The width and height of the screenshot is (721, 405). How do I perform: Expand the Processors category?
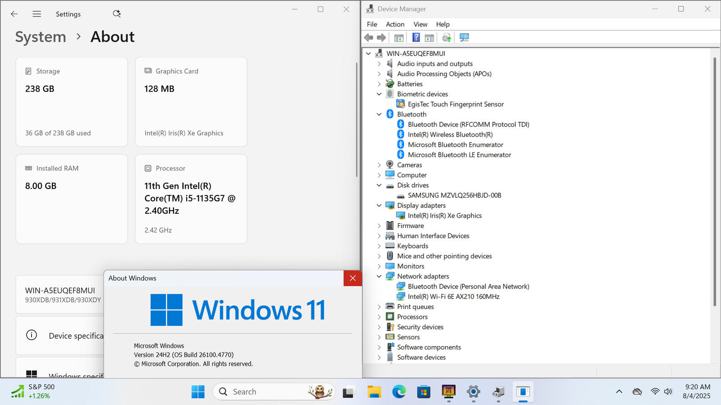pos(379,317)
